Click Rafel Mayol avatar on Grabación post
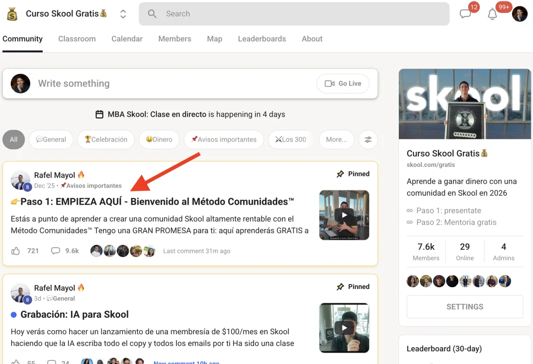This screenshot has height=364, width=533. (x=20, y=293)
